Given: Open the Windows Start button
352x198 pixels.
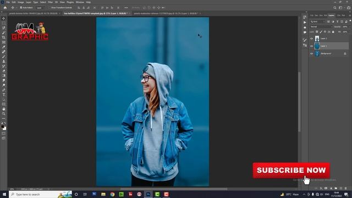Looking at the screenshot, I should 4,194.
